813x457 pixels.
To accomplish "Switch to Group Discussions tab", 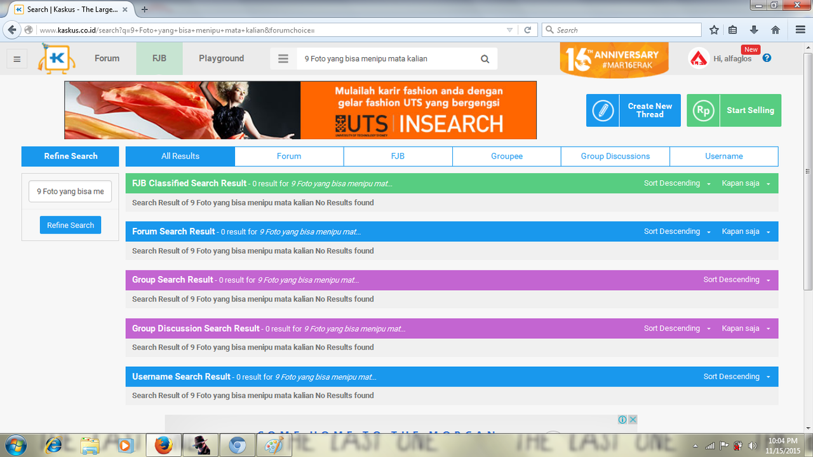I will point(615,156).
